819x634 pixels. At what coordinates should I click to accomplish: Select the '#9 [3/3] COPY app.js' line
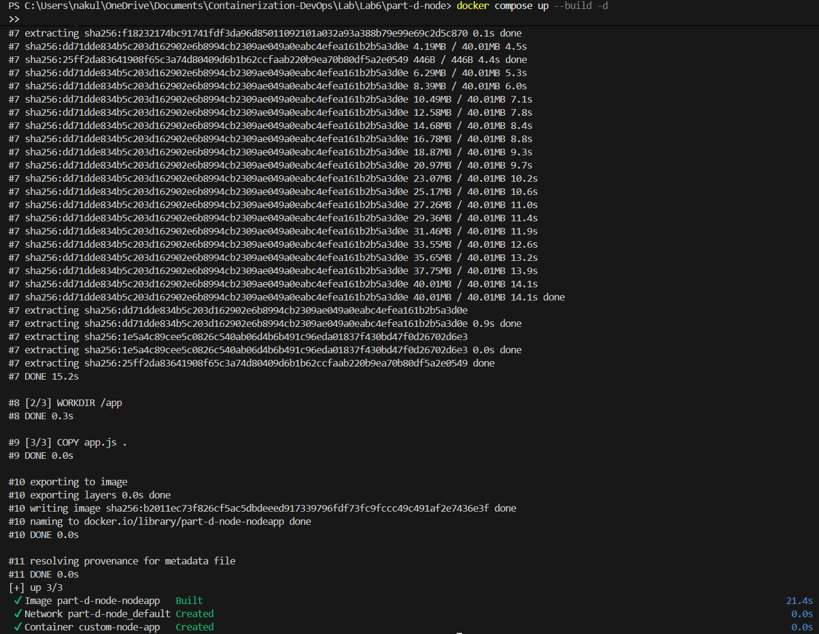pos(65,442)
